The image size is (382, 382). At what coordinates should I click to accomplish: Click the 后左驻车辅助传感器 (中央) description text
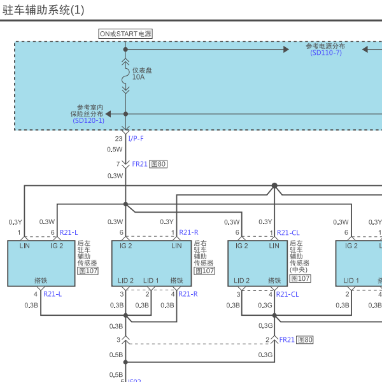[299, 257]
